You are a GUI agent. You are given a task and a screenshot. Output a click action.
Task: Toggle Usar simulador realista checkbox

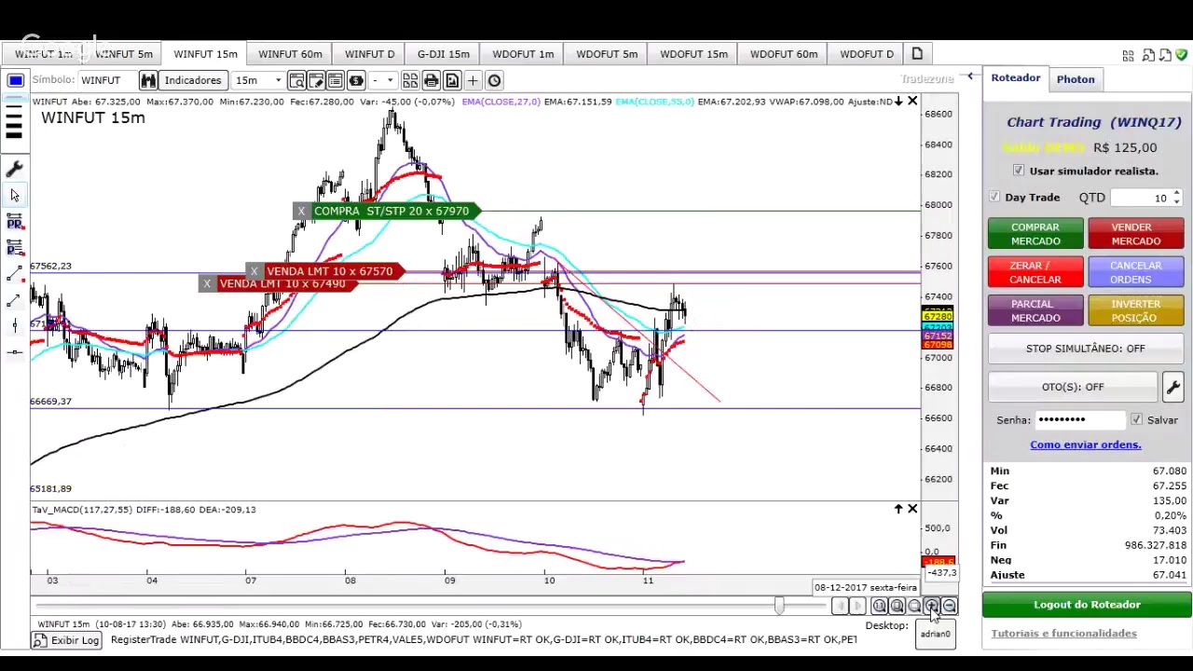1019,171
